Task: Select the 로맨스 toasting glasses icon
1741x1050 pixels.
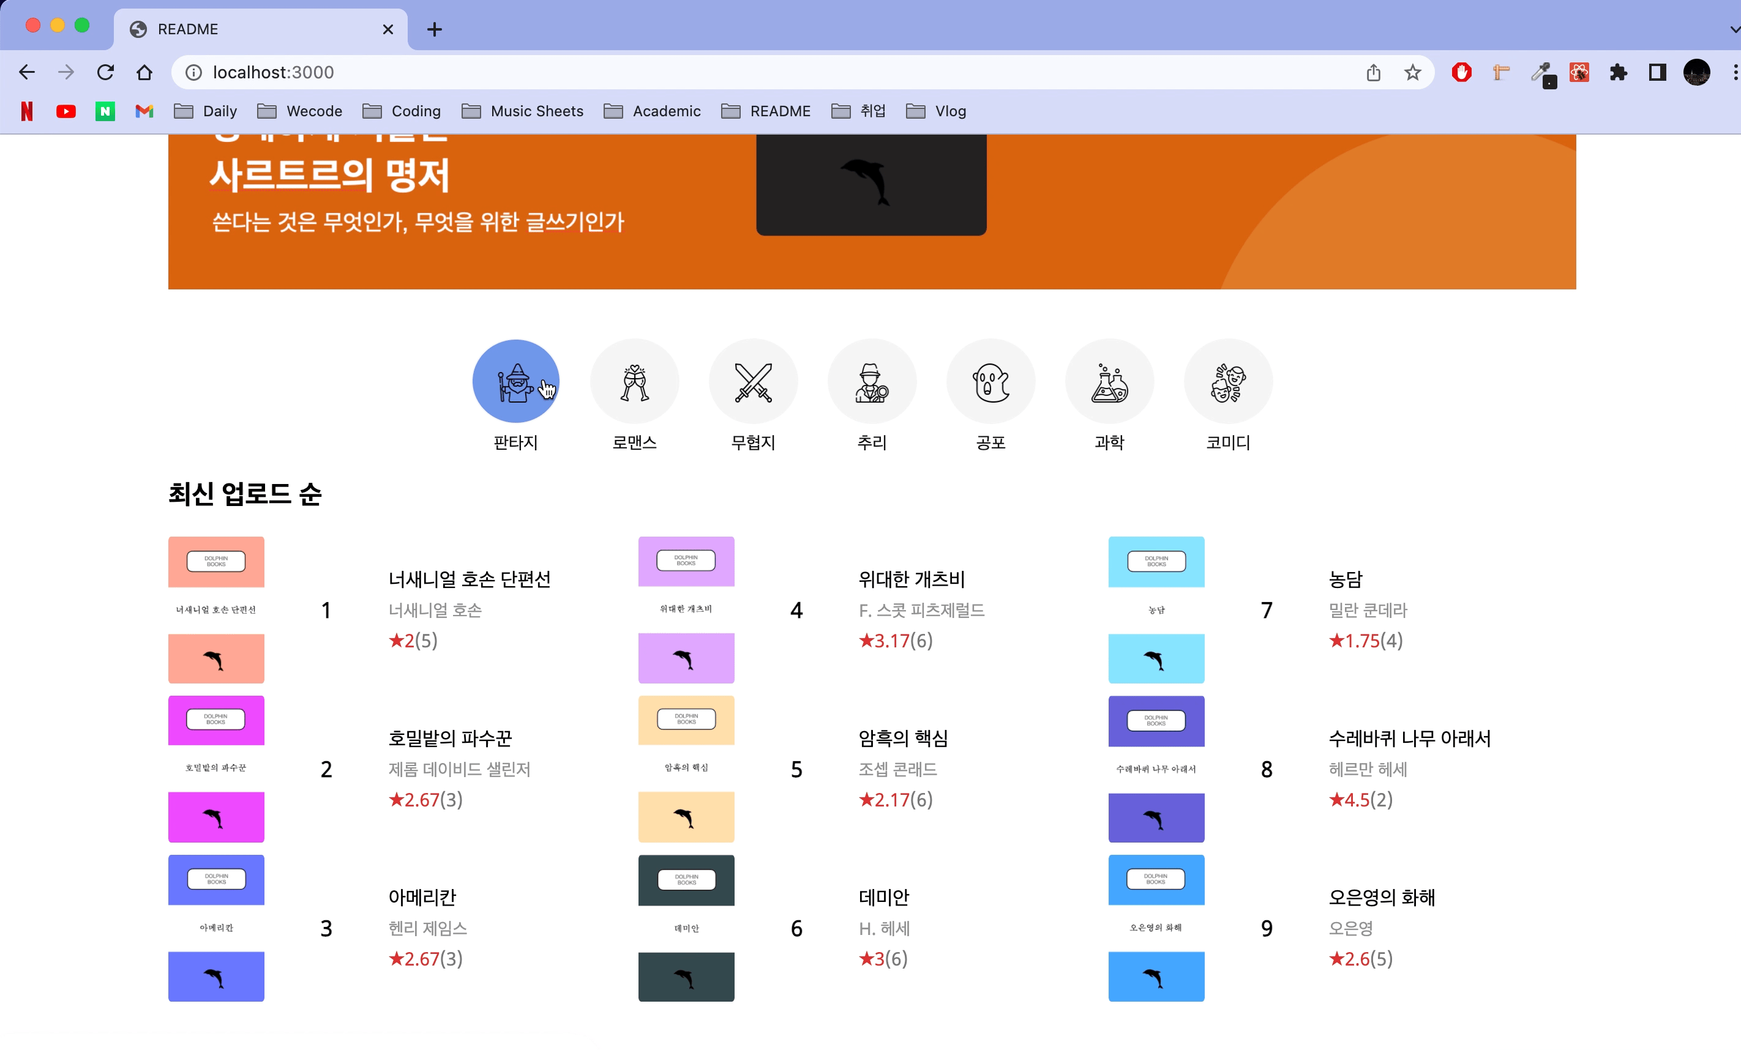Action: click(634, 381)
